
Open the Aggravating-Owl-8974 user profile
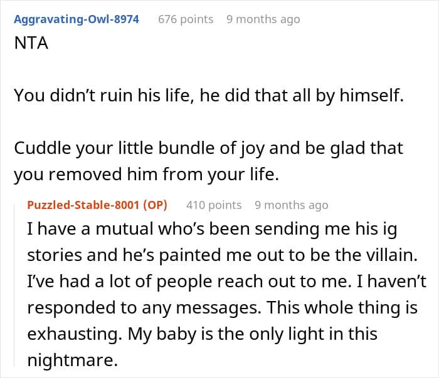coord(76,19)
